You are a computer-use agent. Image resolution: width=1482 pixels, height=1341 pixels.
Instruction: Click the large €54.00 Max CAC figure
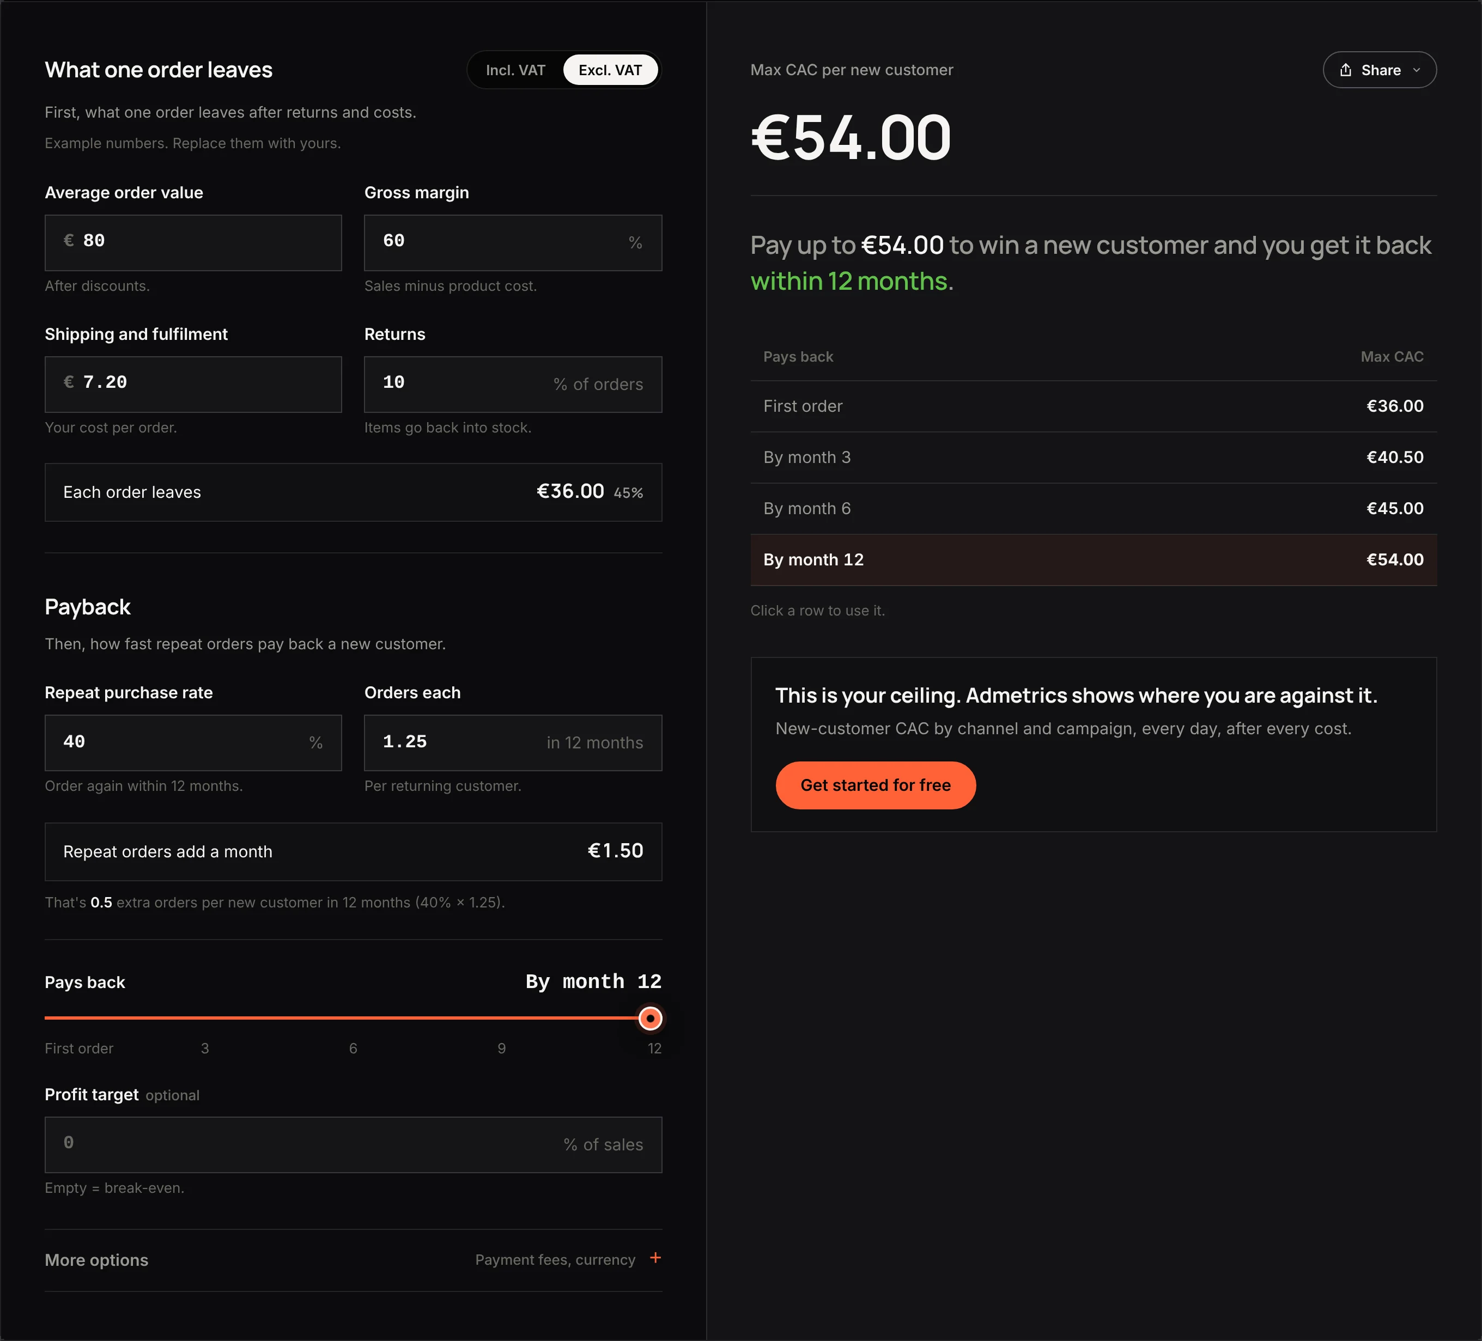point(851,137)
